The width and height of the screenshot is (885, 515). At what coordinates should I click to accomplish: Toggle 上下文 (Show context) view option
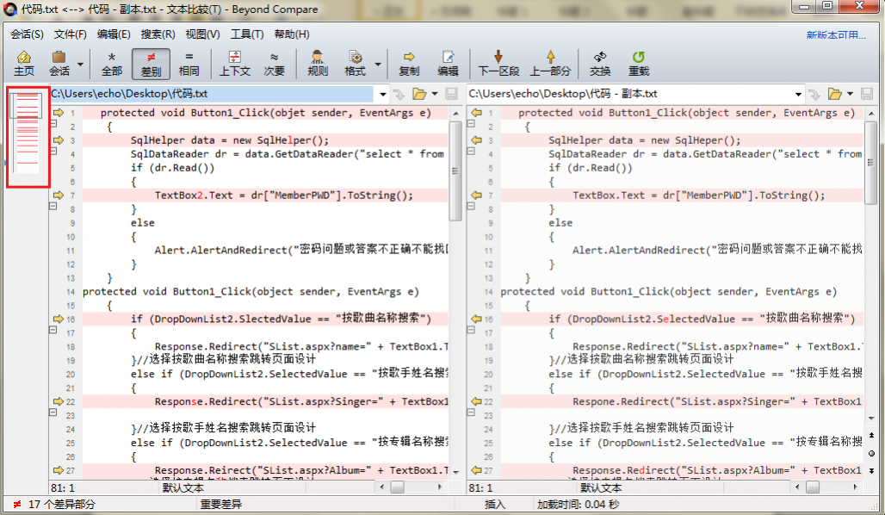coord(234,63)
